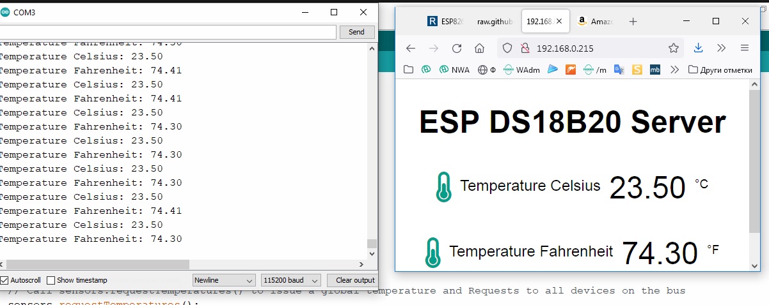Click the serial monitor vertical scrollbar thumb
Image resolution: width=769 pixels, height=305 pixels.
point(372,244)
